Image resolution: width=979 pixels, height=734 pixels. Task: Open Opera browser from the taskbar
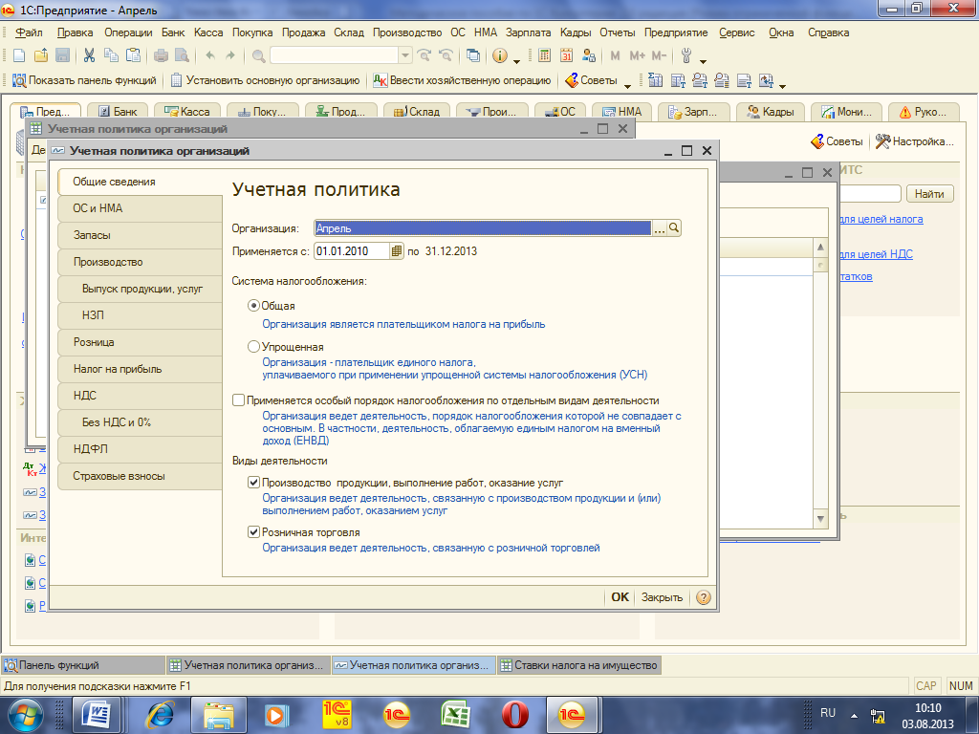click(514, 715)
